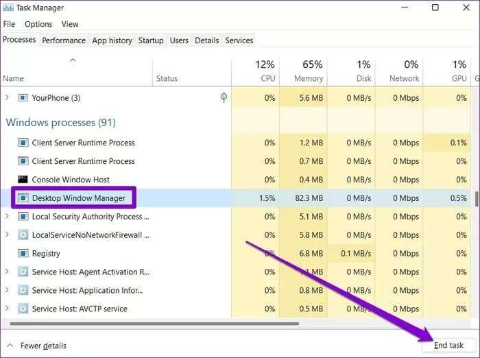This screenshot has width=480, height=358.
Task: Click the Console Window Host icon
Action: pos(23,180)
